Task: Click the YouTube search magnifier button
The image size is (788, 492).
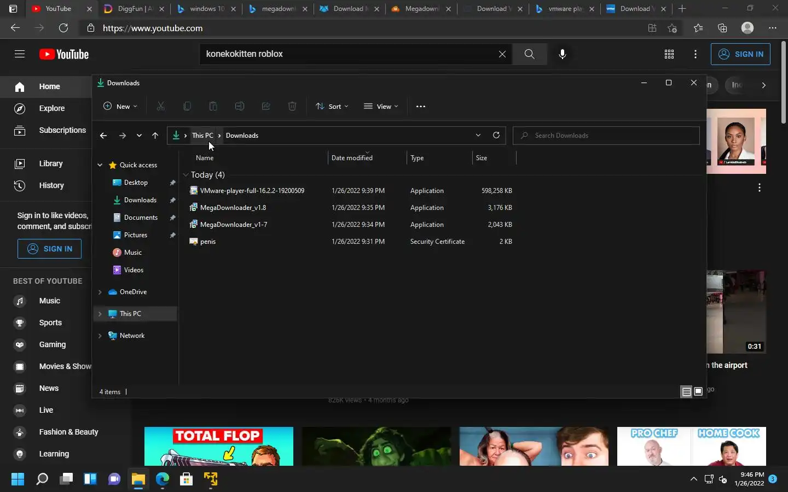Action: (x=529, y=54)
